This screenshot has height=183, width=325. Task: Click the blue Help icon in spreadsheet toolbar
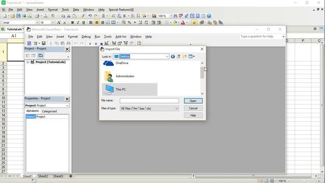pyautogui.click(x=209, y=16)
